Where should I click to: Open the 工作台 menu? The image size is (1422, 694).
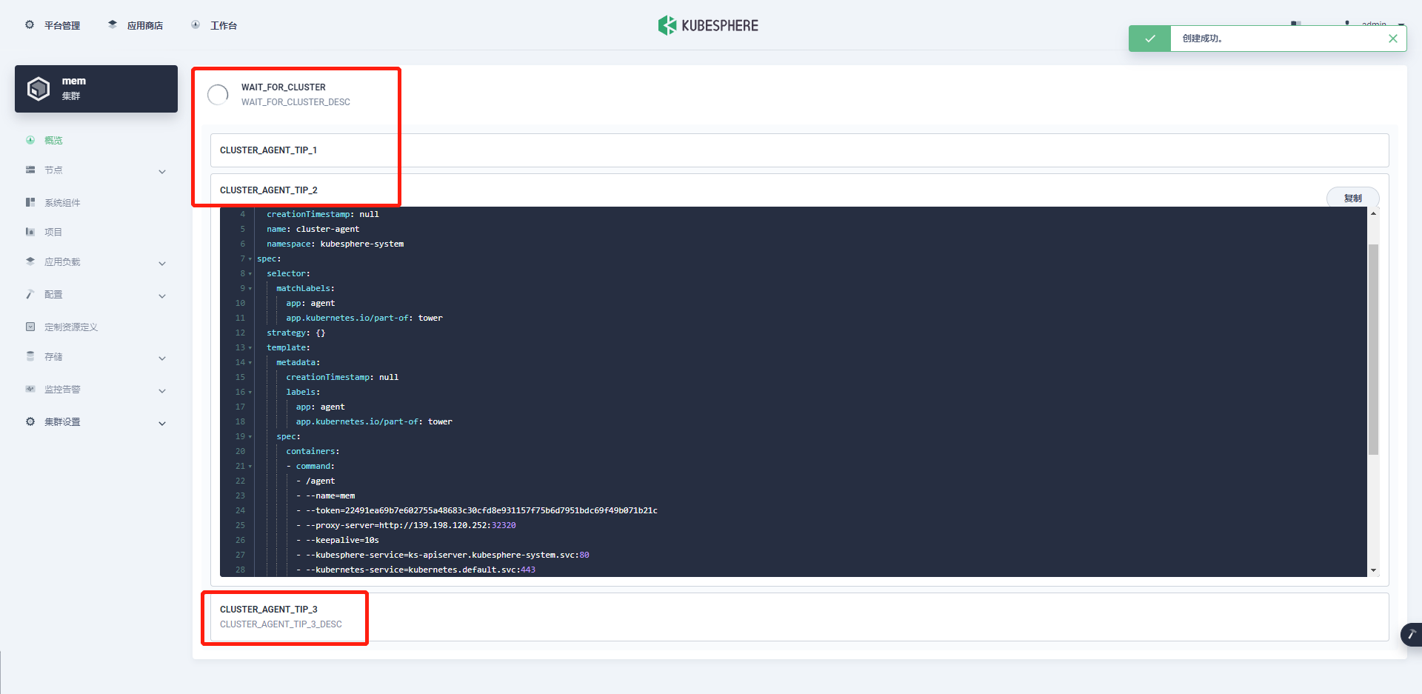[x=214, y=25]
